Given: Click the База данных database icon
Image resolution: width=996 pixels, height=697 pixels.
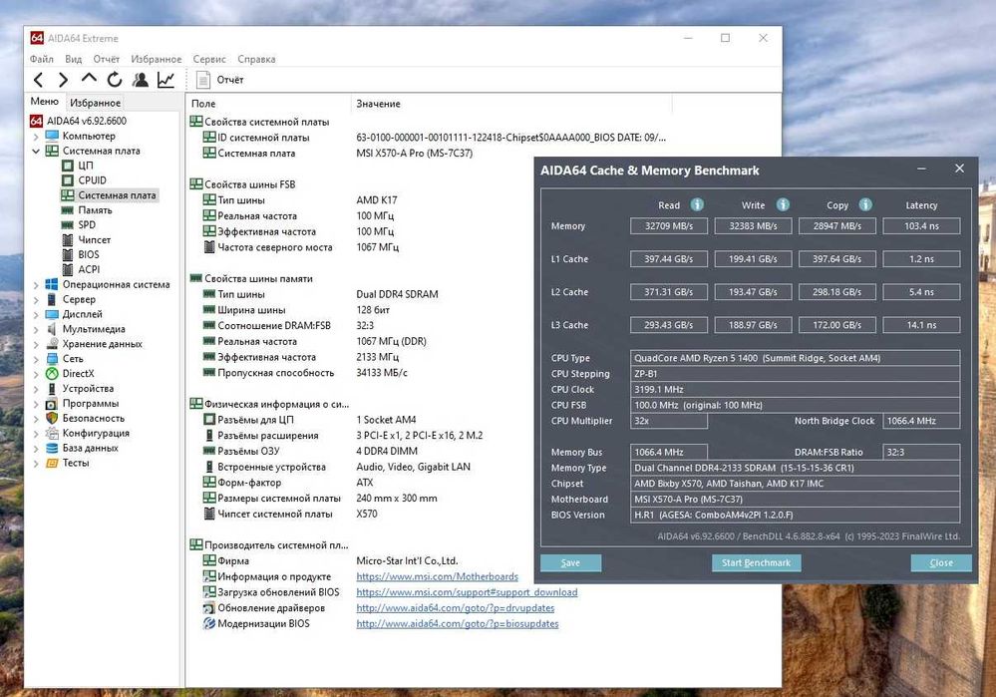Looking at the screenshot, I should pos(52,448).
